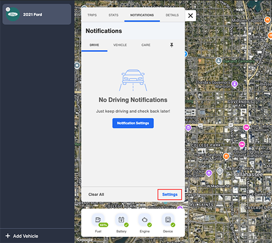Click the Aloft Tallahassee Downtown hotel marker
This screenshot has width=272, height=243.
[246, 127]
